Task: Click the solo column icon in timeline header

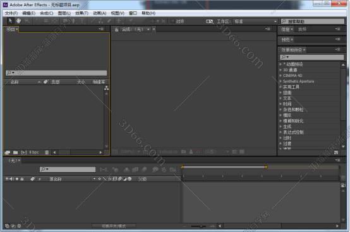Action: pos(16,179)
